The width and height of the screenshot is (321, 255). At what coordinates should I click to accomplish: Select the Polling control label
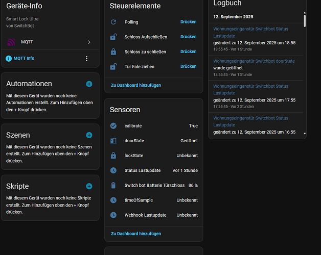131,22
